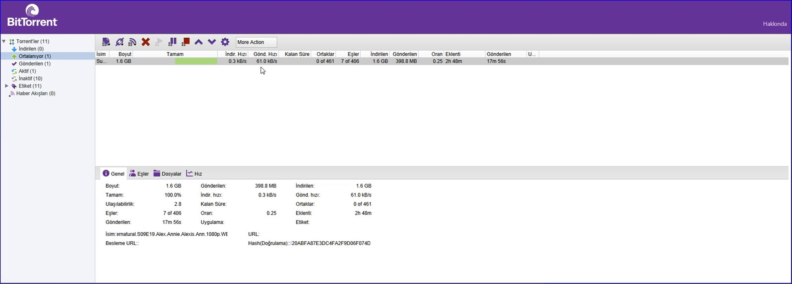Click the RSS icon beside Haber Akışları
Viewport: 792px width, 284px height.
(12, 93)
